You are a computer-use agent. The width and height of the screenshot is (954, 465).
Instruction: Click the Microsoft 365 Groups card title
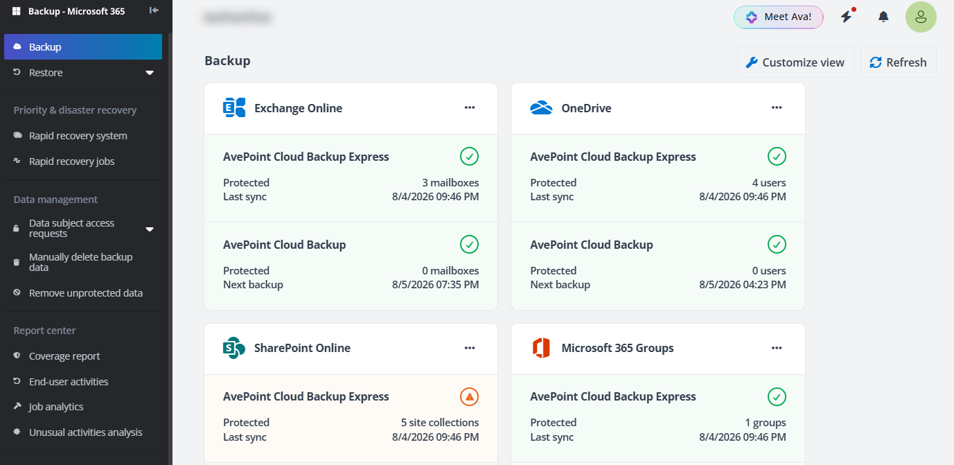[617, 348]
